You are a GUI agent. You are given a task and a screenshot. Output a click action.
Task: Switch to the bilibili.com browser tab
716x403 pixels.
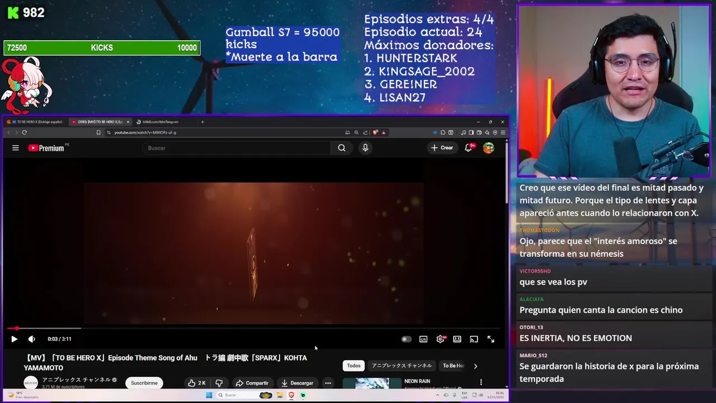point(162,121)
